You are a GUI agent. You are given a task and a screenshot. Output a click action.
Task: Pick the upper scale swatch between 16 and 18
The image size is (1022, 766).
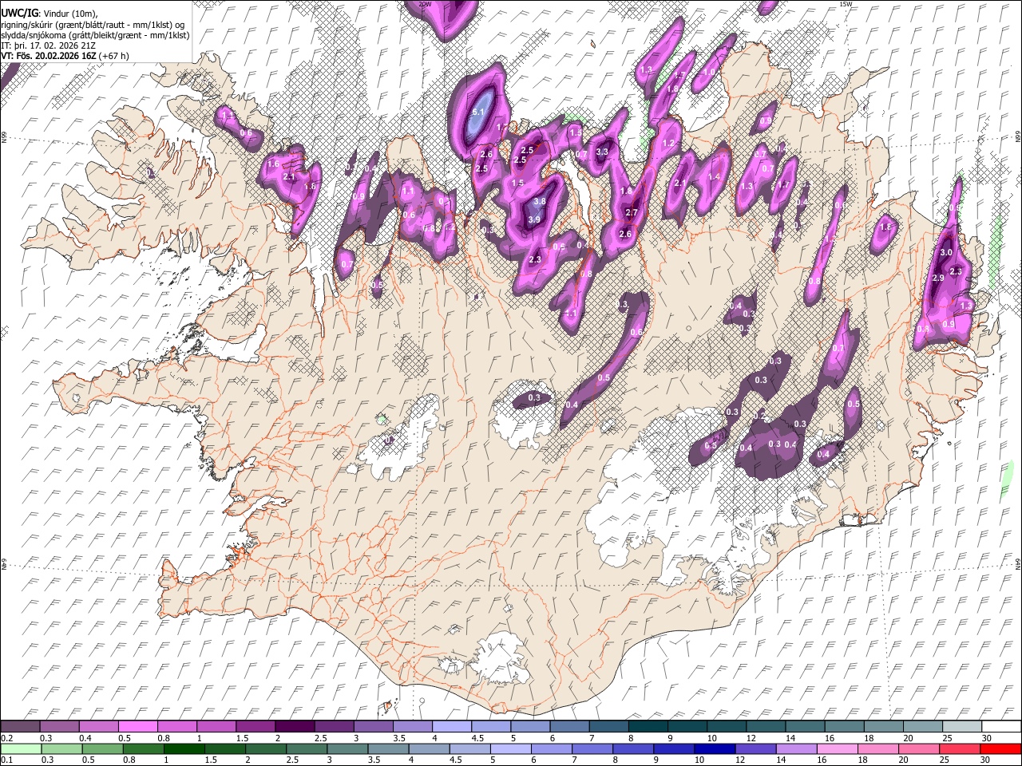click(844, 726)
